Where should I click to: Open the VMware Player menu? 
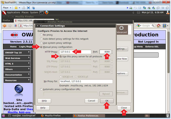point(7,8)
